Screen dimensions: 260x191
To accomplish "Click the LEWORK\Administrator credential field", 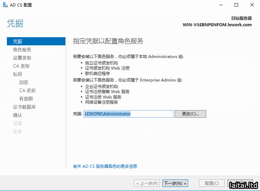I will point(128,114).
